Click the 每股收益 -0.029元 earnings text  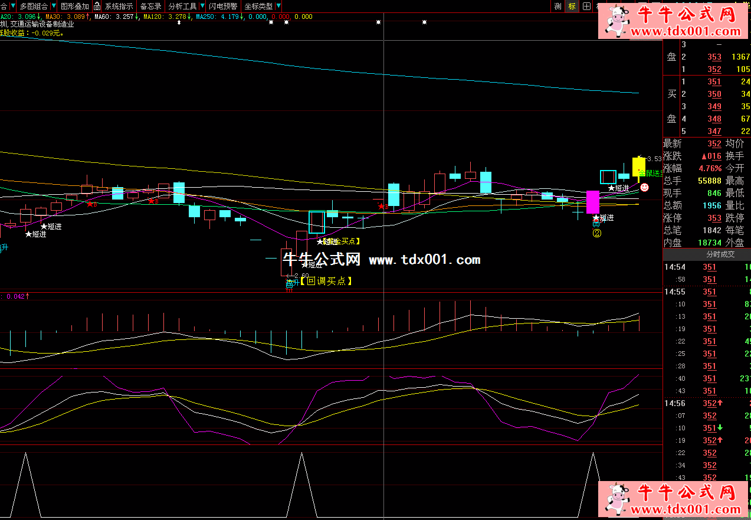[x=32, y=33]
